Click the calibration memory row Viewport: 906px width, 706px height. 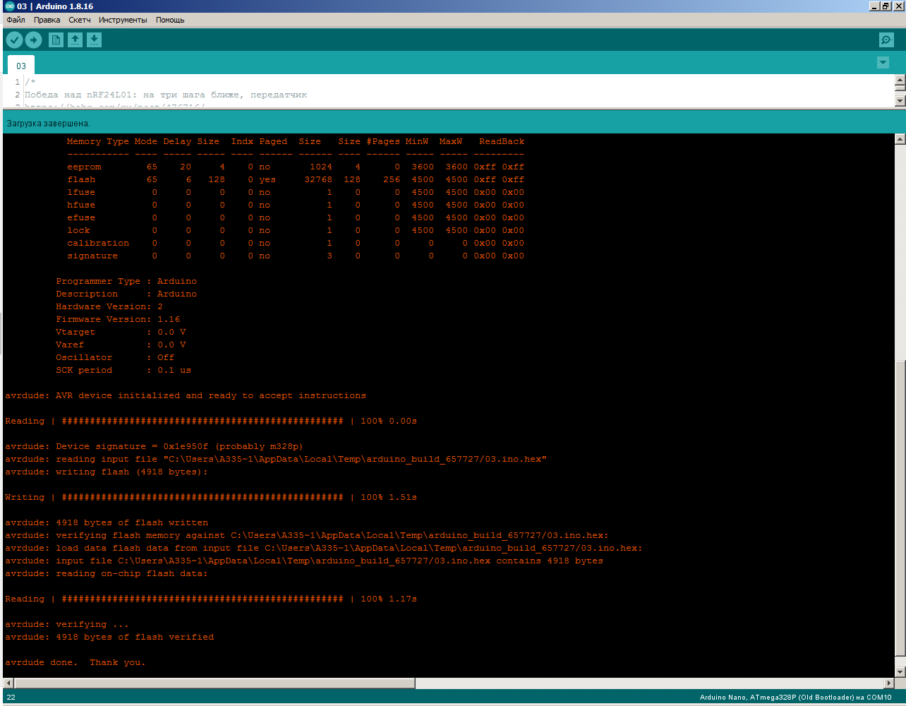tap(296, 243)
